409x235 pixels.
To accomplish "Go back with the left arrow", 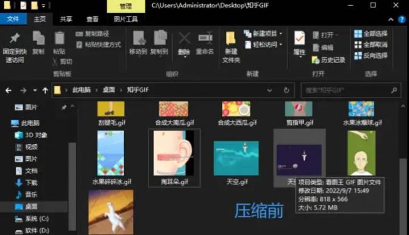I will click(8, 90).
